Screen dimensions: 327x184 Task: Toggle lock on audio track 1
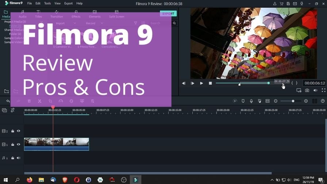click(12, 158)
